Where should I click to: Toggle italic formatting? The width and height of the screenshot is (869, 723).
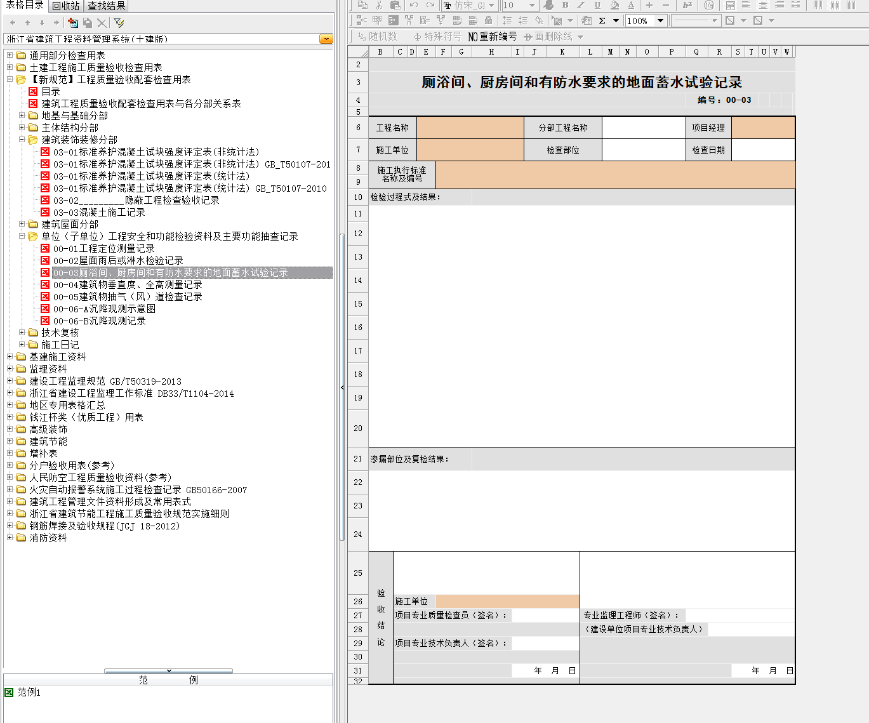click(581, 4)
